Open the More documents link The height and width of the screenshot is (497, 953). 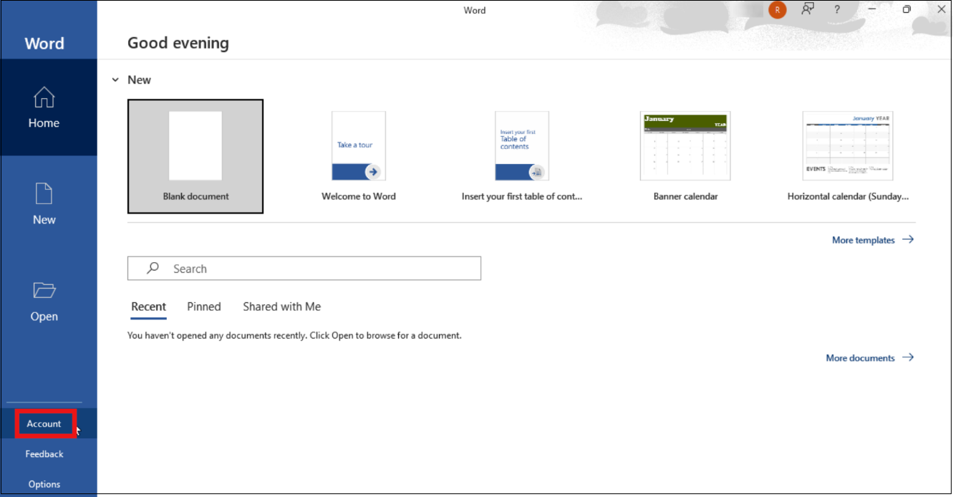[x=860, y=358]
